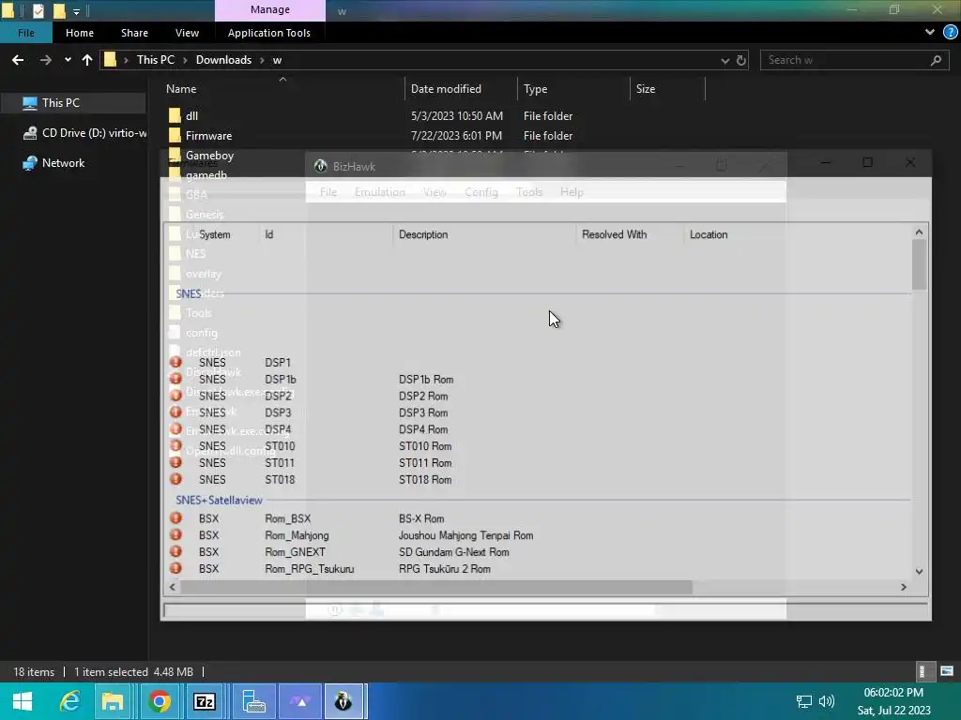The image size is (961, 720).
Task: Click the red status icon for DSP1b Rom
Action: 175,379
